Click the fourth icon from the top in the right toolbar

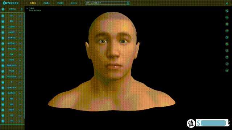227,31
